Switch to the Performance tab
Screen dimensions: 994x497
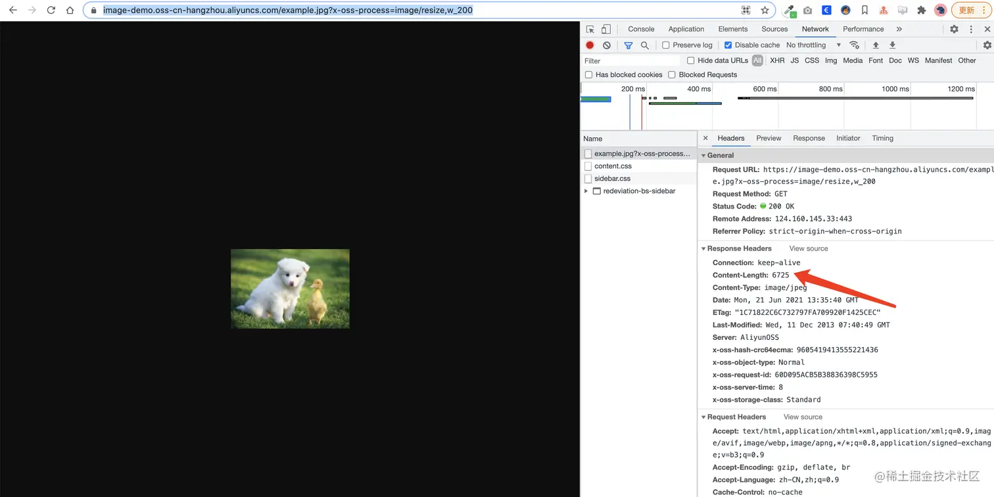click(x=863, y=29)
